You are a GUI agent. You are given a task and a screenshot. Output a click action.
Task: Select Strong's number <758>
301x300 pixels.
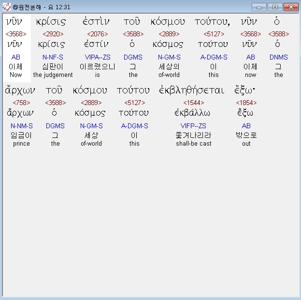coord(21,103)
